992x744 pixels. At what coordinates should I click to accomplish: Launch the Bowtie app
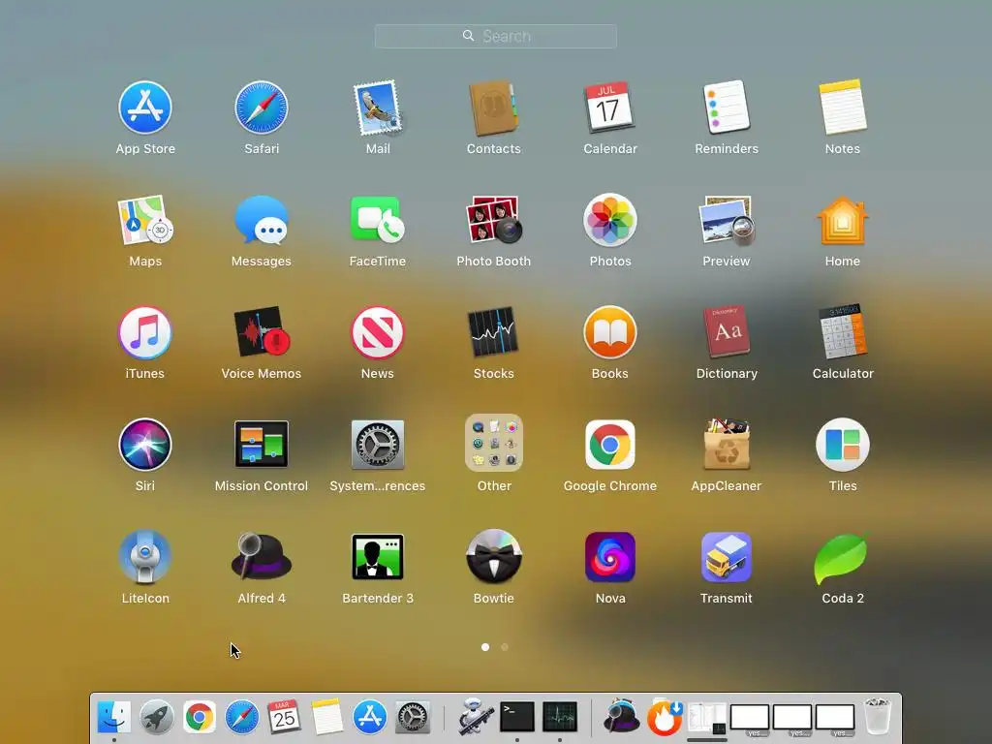[x=493, y=557]
